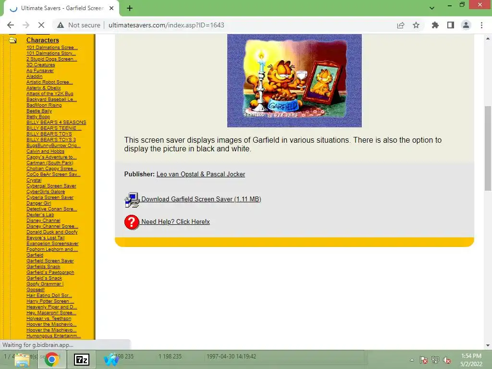
Task: Stop loading the page
Action: 41,25
